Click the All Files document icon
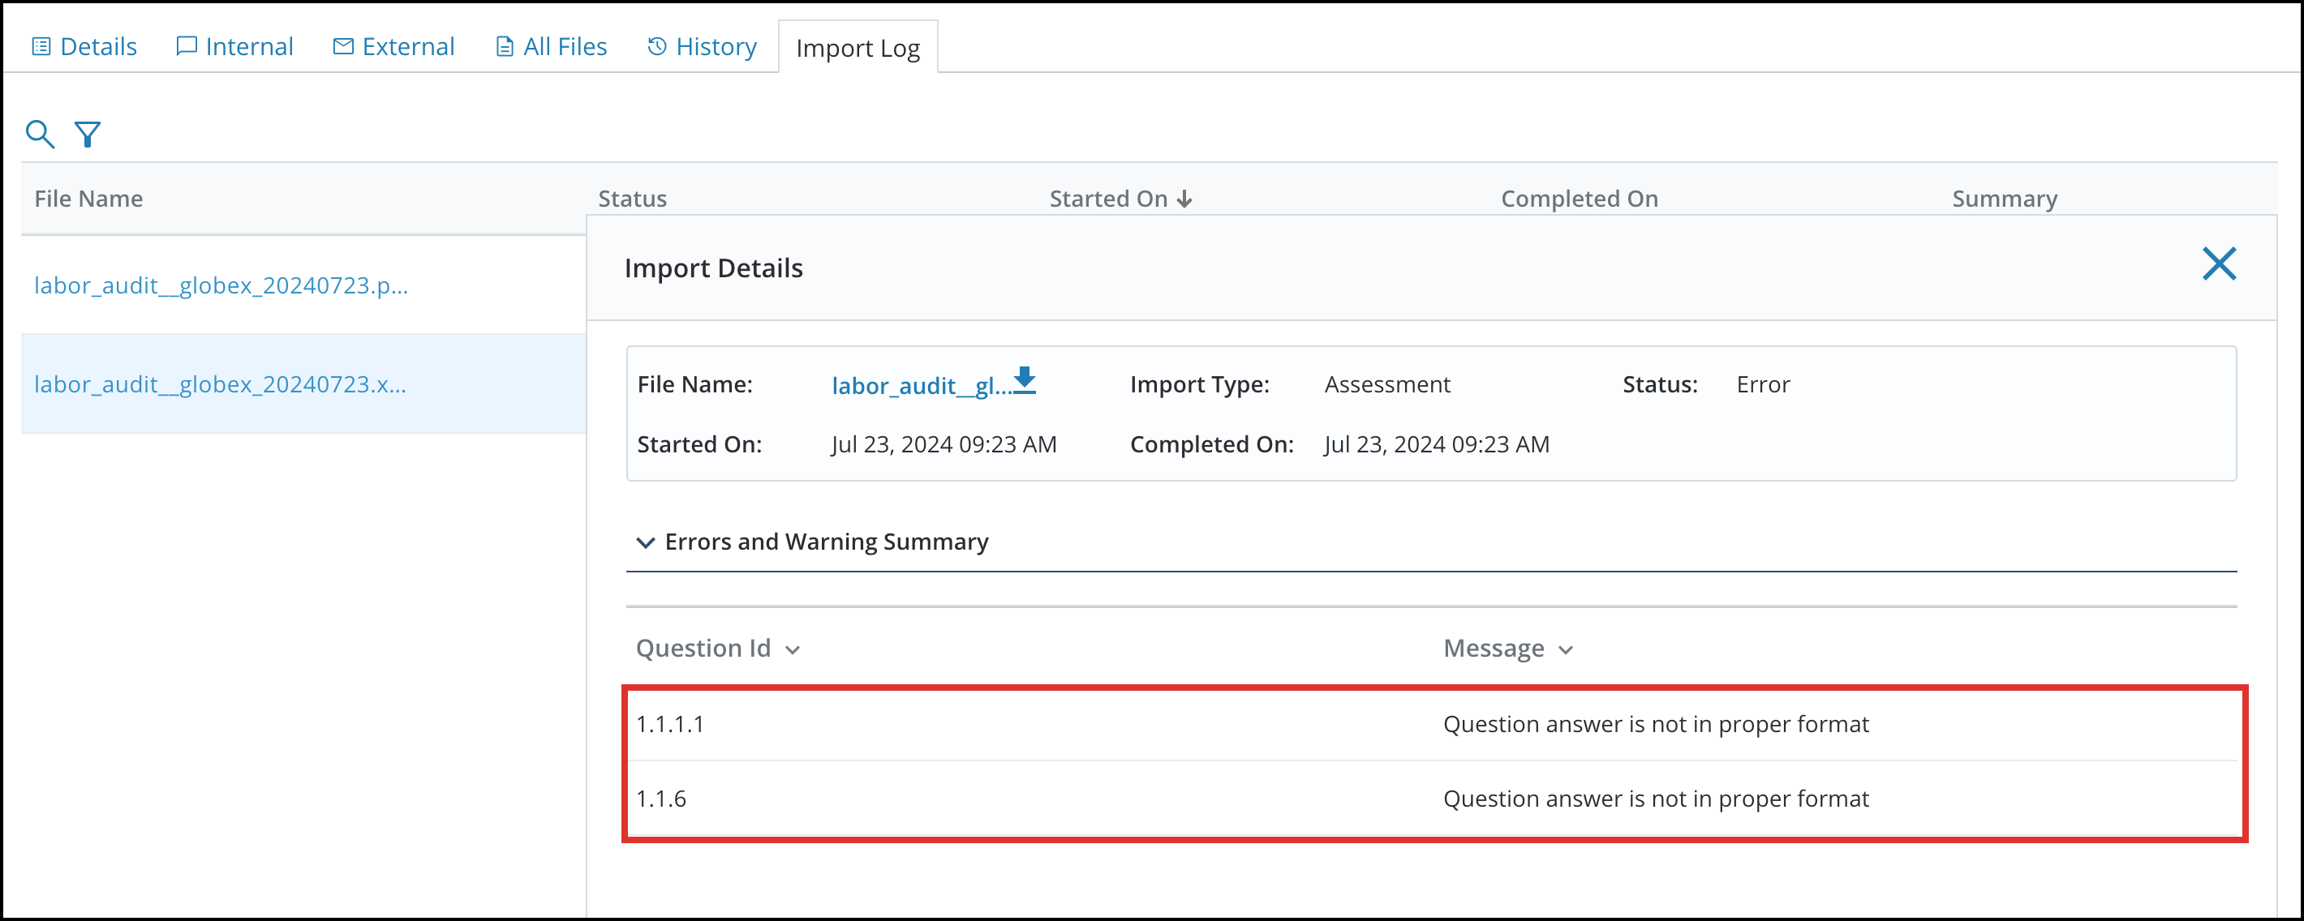The height and width of the screenshot is (921, 2304). [503, 45]
